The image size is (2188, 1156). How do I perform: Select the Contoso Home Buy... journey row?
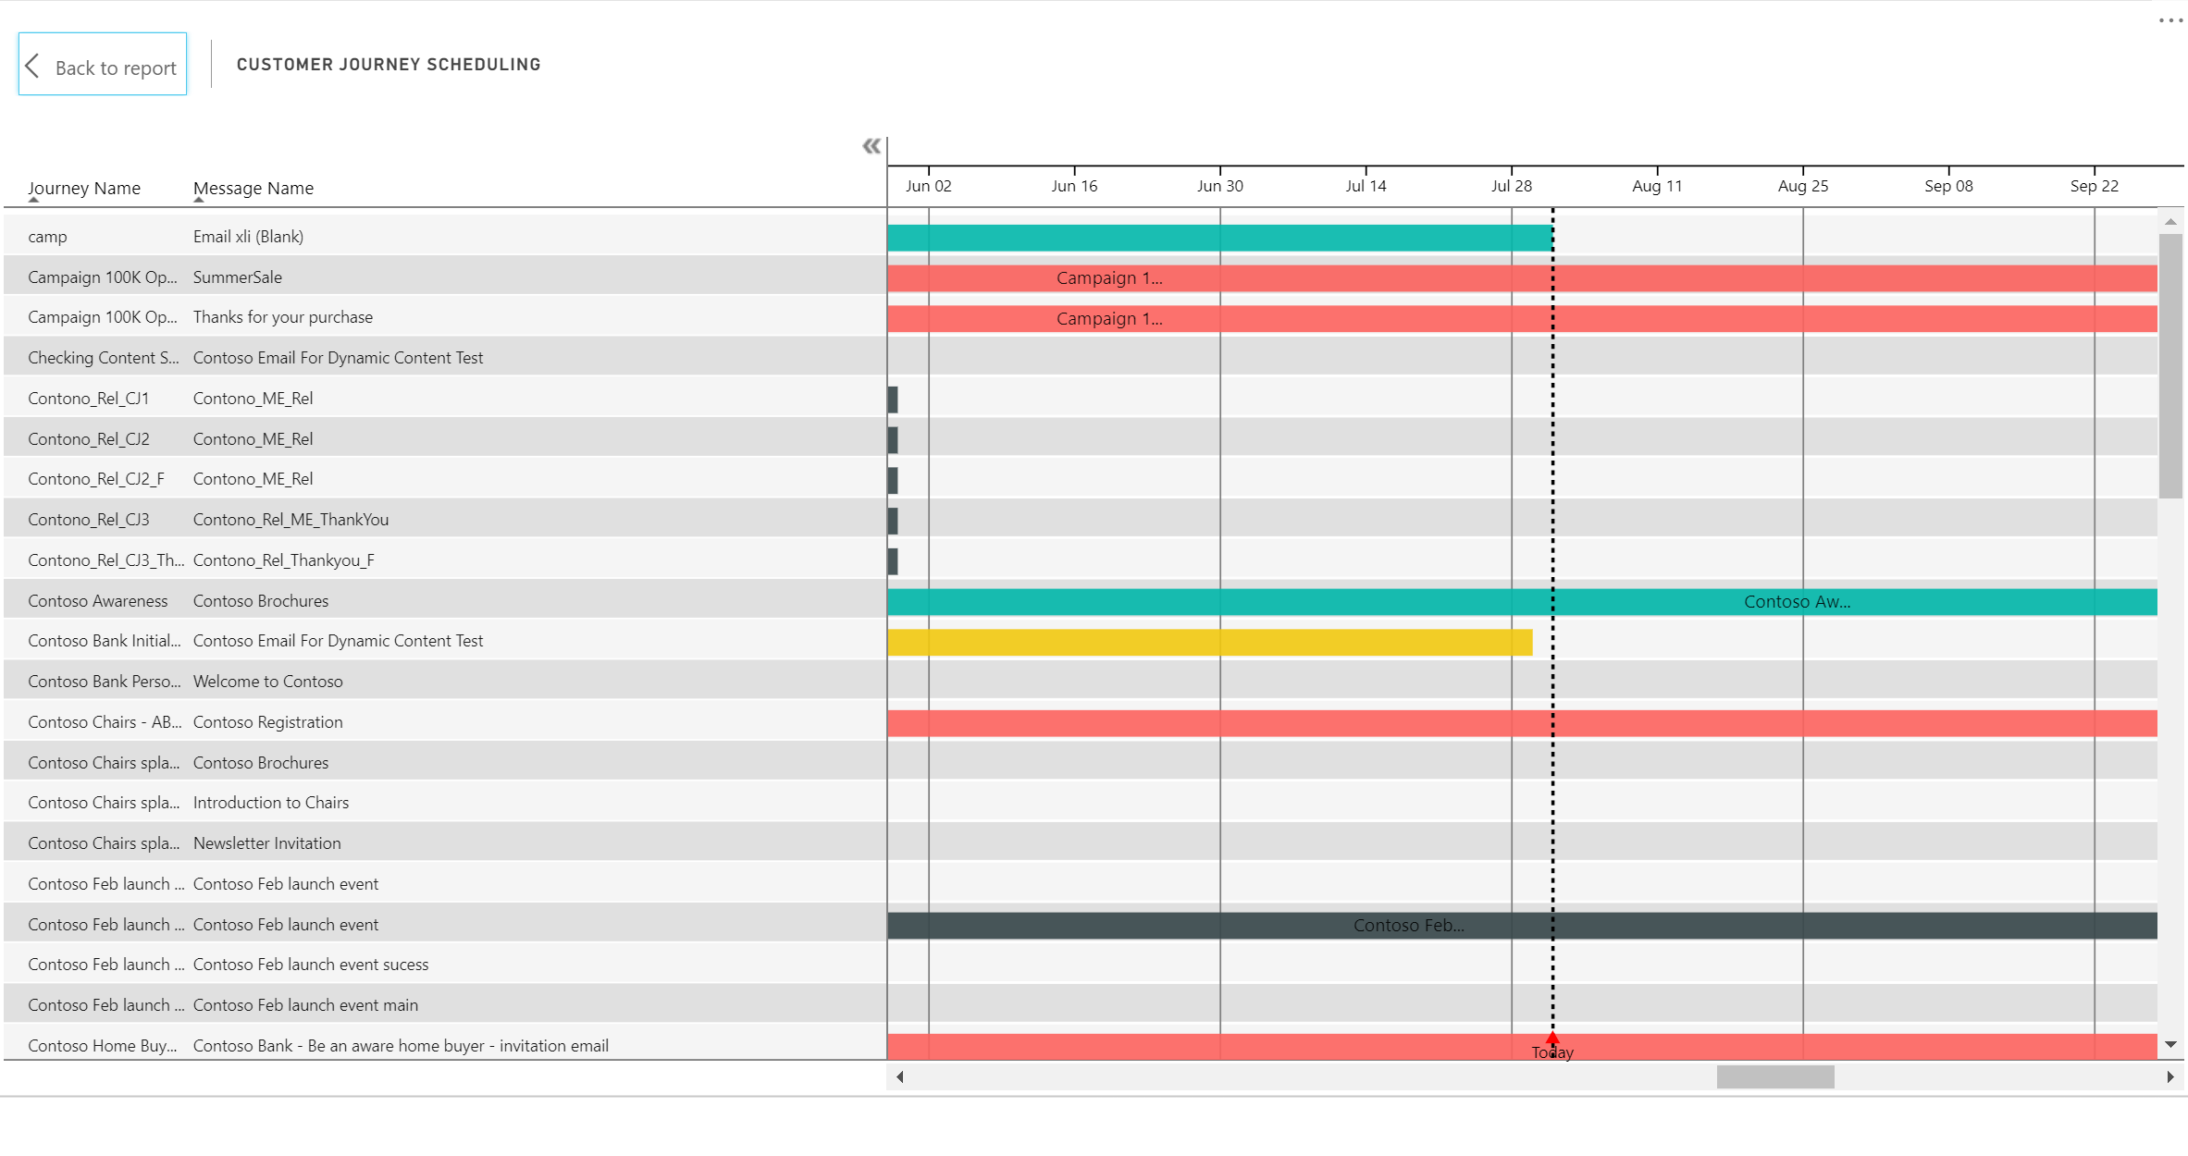445,1044
